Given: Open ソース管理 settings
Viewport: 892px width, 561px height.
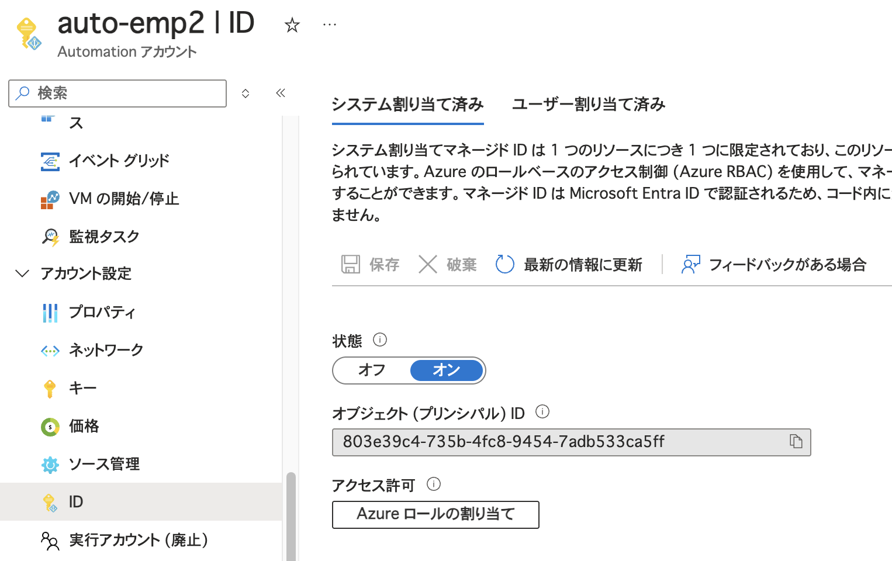Looking at the screenshot, I should coord(104,464).
